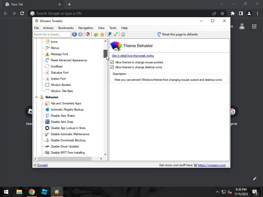The image size is (263, 197).
Task: Click Reset this page to defaults
Action: point(178,34)
